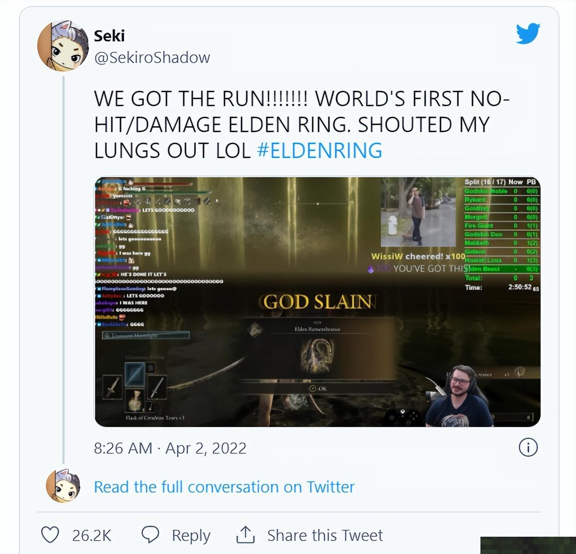
Task: Open the #ELDENRING hashtag
Action: pyautogui.click(x=320, y=150)
